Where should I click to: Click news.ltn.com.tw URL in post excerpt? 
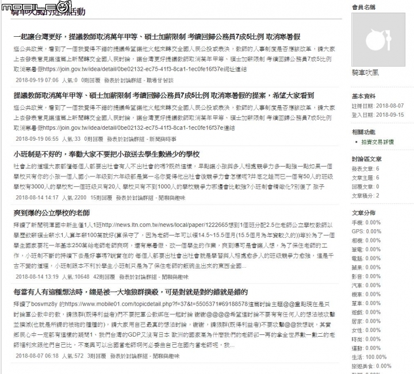coord(165,225)
